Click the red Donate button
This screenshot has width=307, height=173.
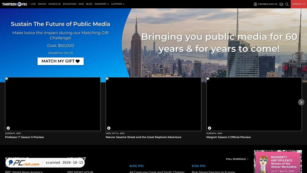click(299, 4)
